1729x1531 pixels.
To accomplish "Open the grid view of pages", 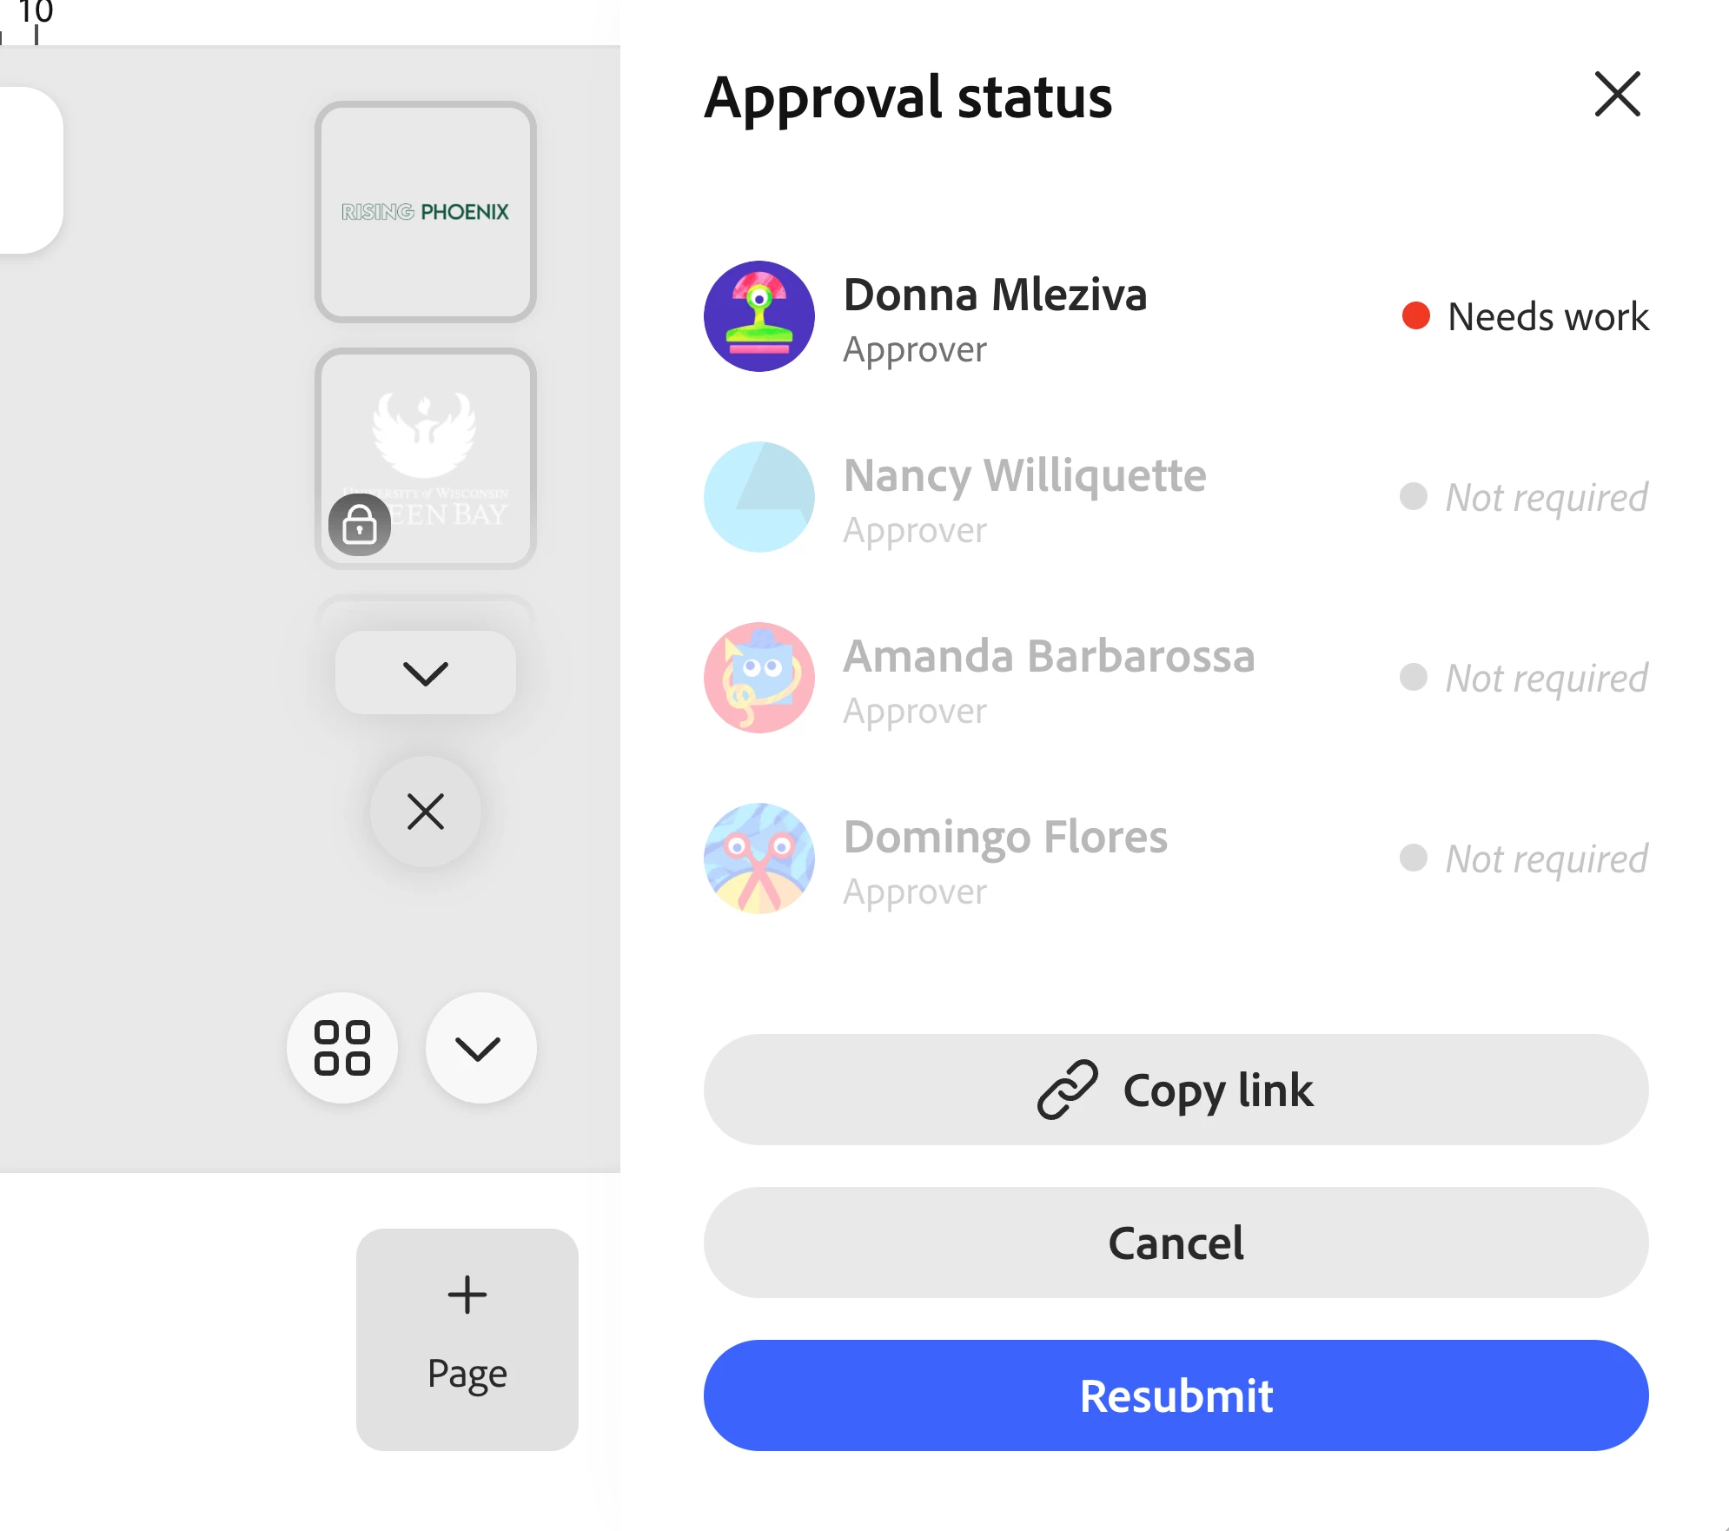I will tap(342, 1048).
